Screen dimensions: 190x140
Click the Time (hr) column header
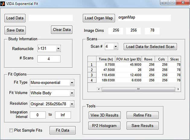click(x=106, y=59)
